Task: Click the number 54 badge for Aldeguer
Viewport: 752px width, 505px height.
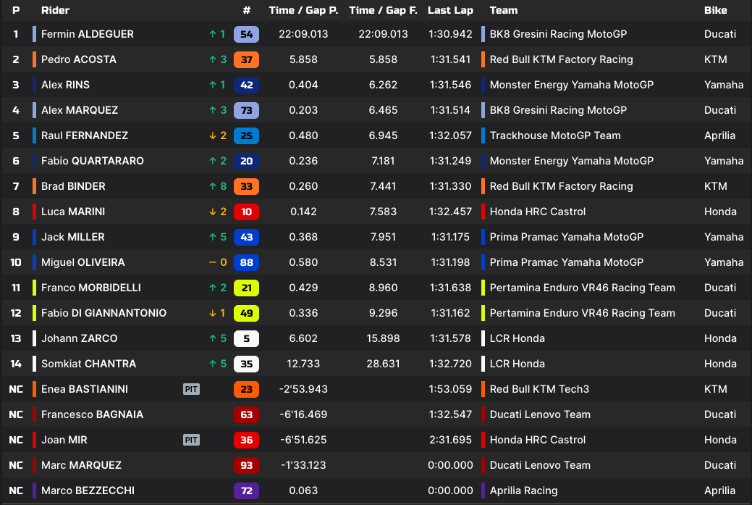Action: (246, 34)
